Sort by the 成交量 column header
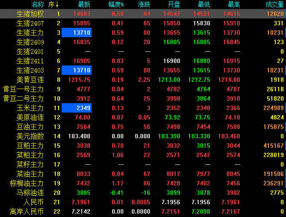The height and width of the screenshot is (217, 286). pyautogui.click(x=275, y=5)
